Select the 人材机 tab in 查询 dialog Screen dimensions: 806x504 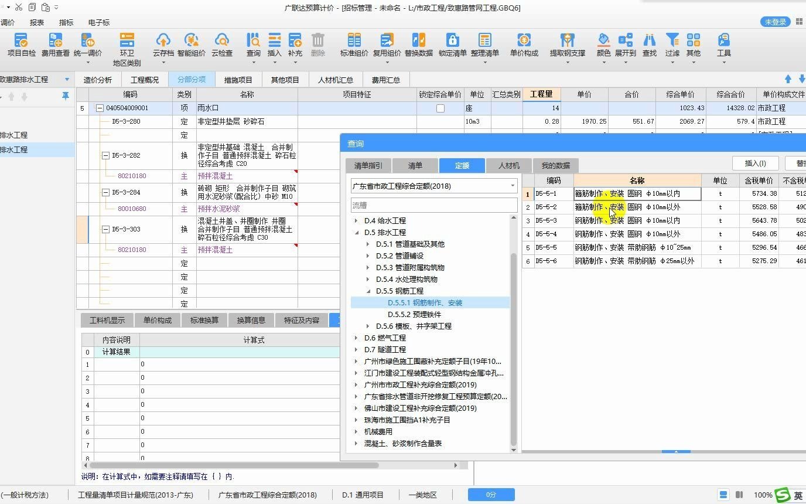[x=509, y=165]
